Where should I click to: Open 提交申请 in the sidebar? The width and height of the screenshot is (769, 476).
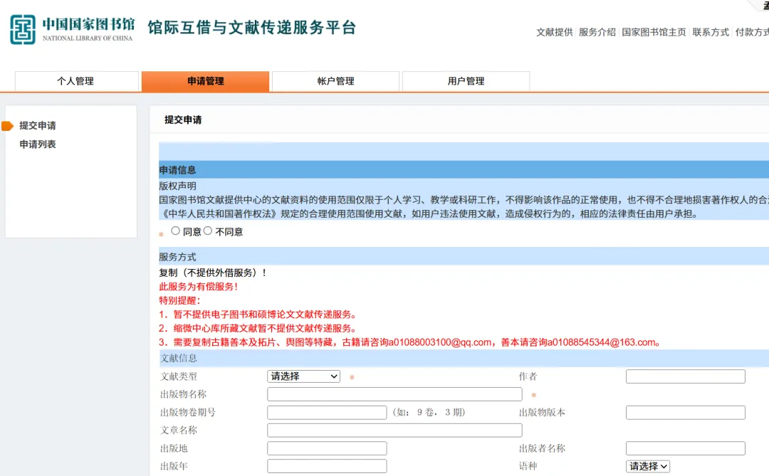click(38, 125)
